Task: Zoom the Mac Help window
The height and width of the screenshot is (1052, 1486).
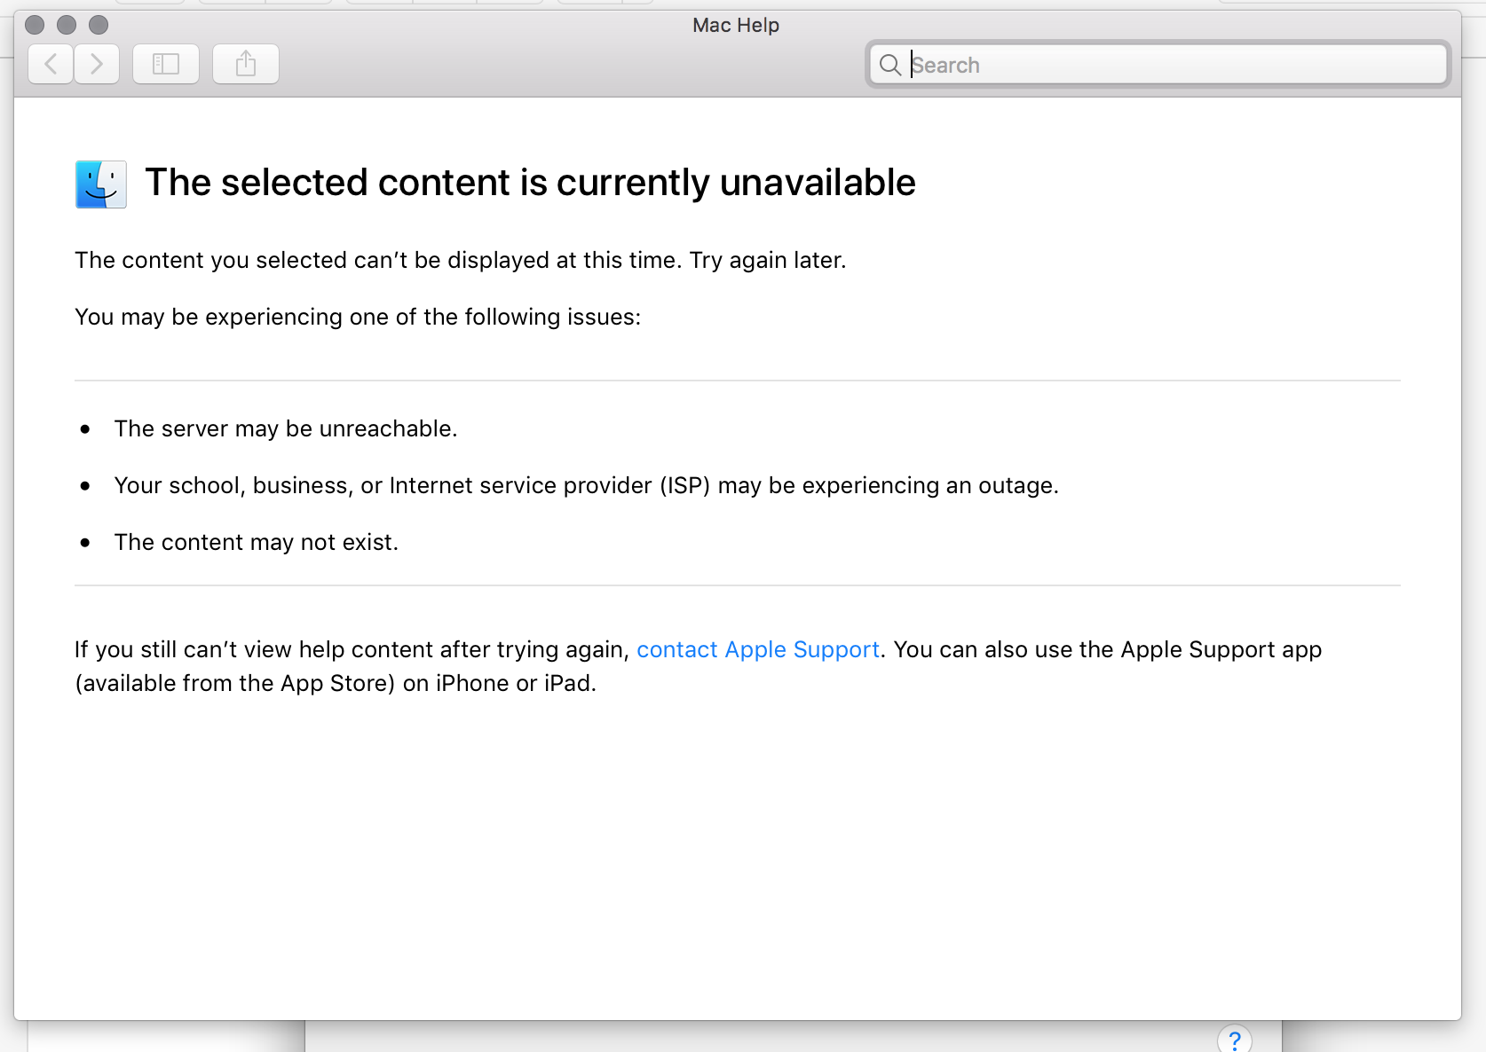Action: coord(99,25)
